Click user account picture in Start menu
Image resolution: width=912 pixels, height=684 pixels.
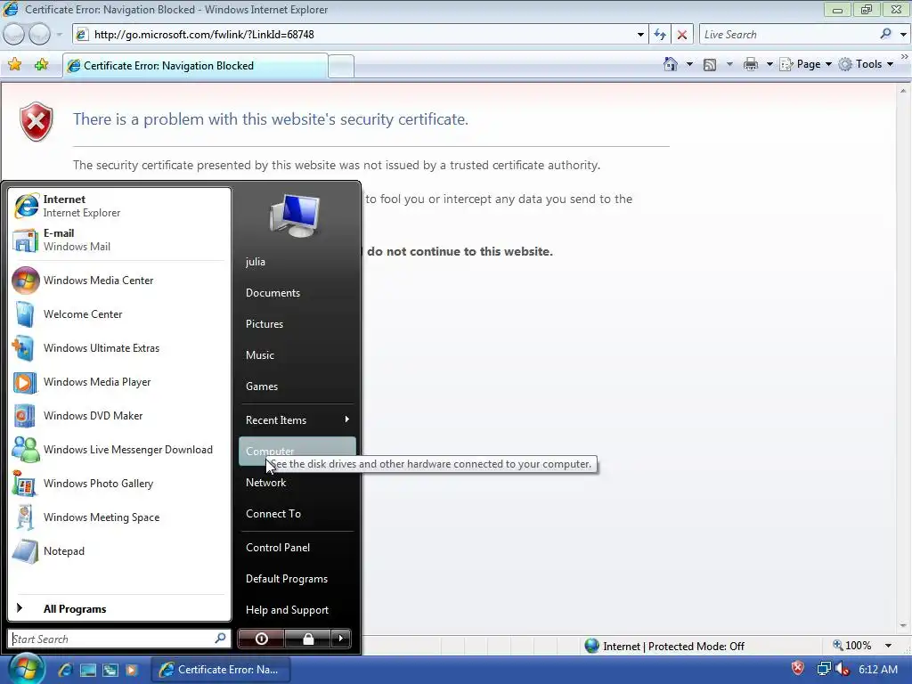click(x=295, y=216)
